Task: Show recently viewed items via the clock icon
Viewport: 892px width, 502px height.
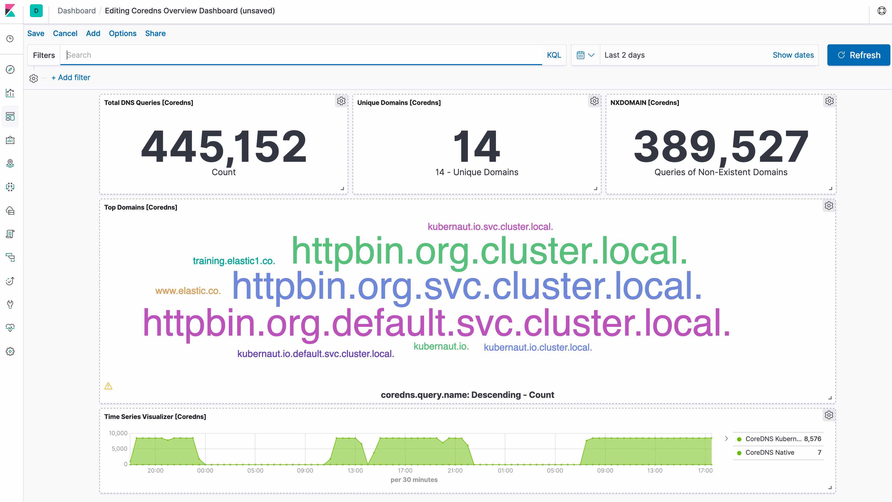Action: coord(10,38)
